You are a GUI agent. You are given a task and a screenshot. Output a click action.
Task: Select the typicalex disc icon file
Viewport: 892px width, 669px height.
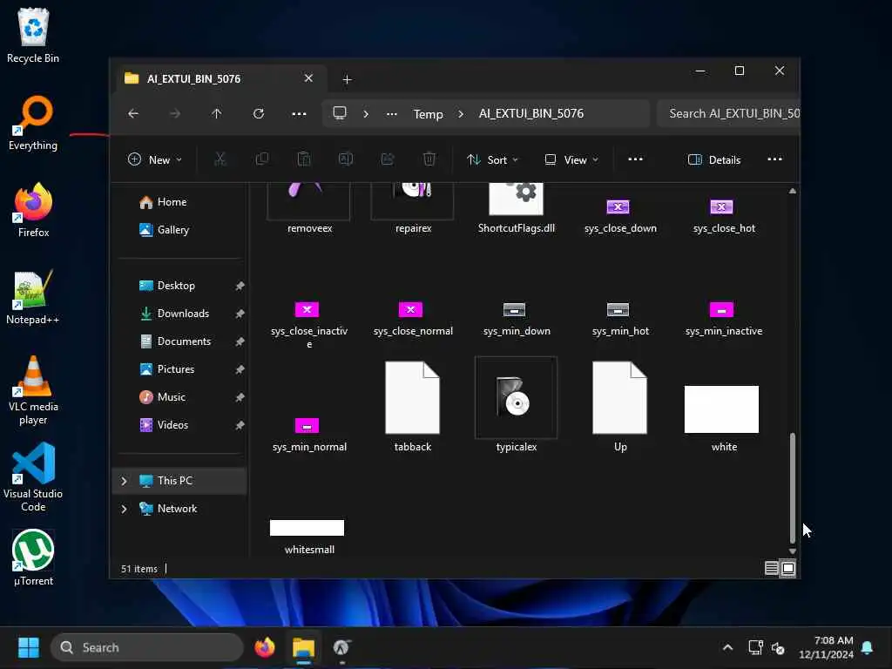[x=517, y=405]
